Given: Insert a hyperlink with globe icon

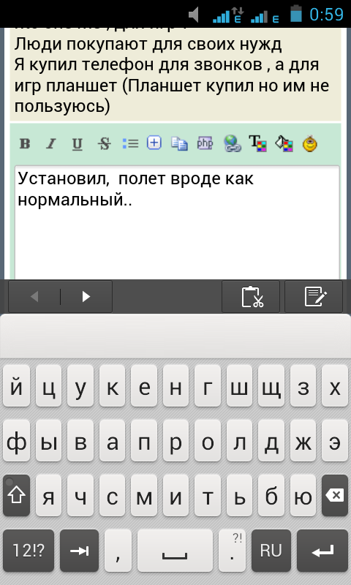Looking at the screenshot, I should click(x=233, y=143).
